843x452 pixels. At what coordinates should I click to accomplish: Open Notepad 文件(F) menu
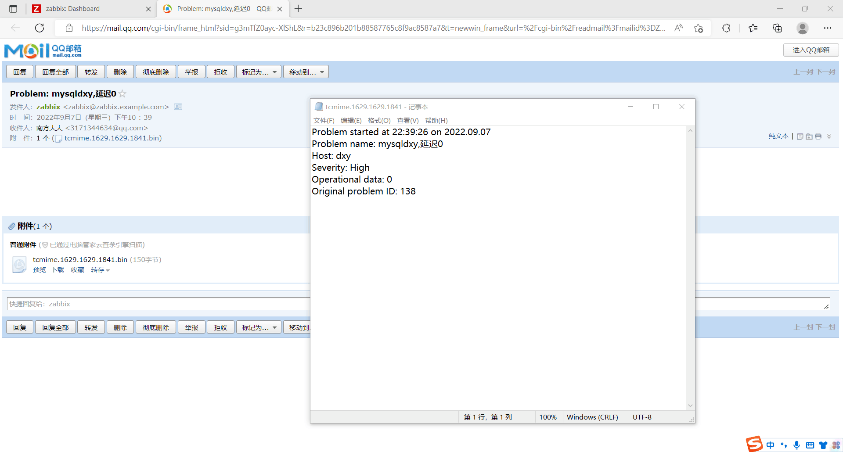click(324, 121)
